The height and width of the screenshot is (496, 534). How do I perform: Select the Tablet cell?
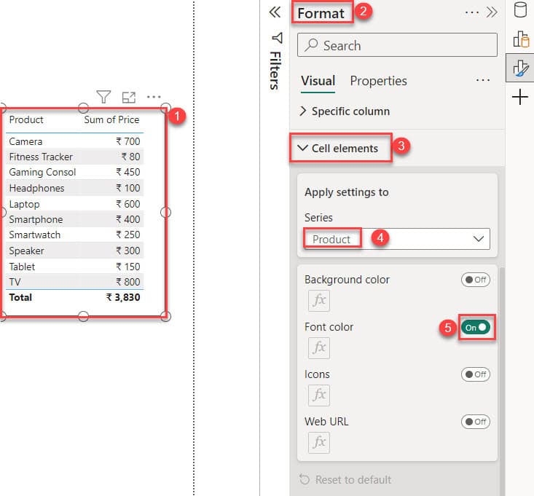(x=22, y=267)
